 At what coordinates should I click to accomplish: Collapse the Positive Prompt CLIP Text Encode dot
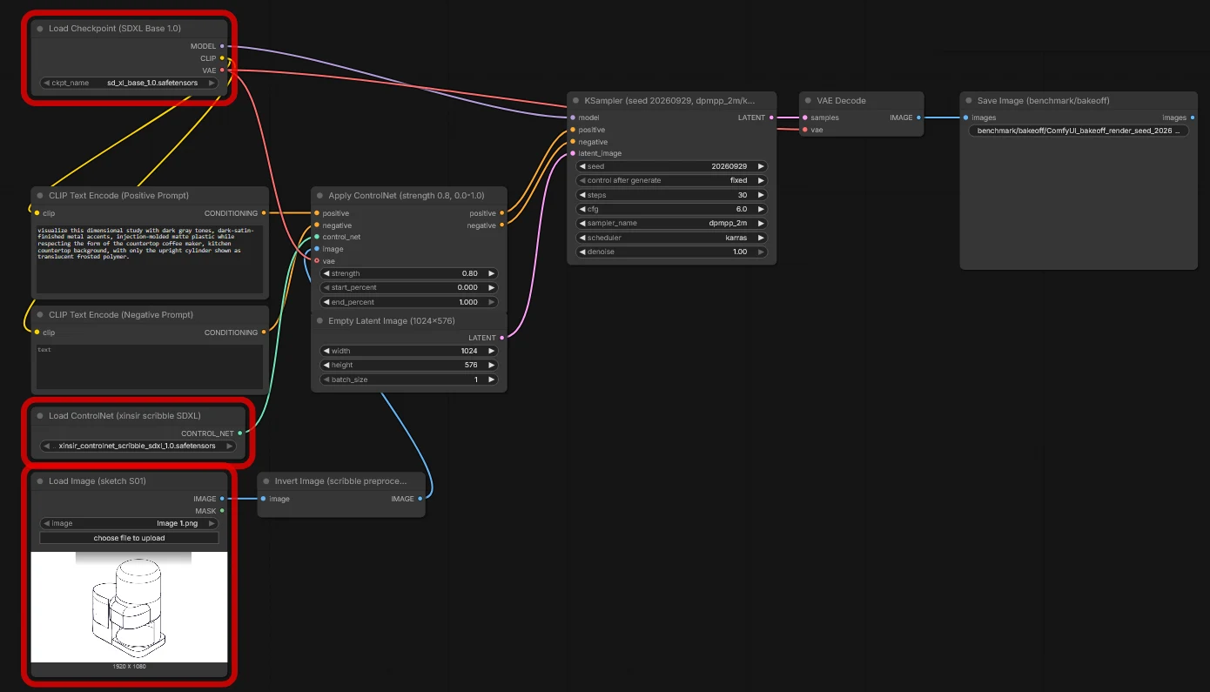click(x=40, y=196)
